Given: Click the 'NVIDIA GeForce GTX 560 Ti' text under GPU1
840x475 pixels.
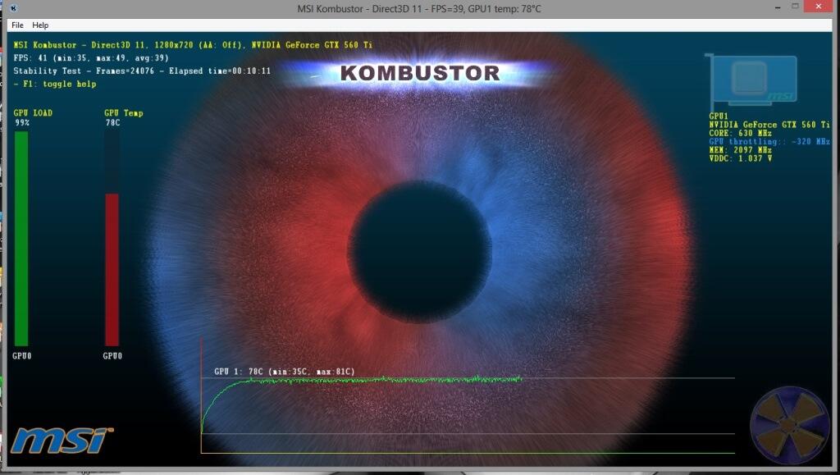Looking at the screenshot, I should point(769,125).
